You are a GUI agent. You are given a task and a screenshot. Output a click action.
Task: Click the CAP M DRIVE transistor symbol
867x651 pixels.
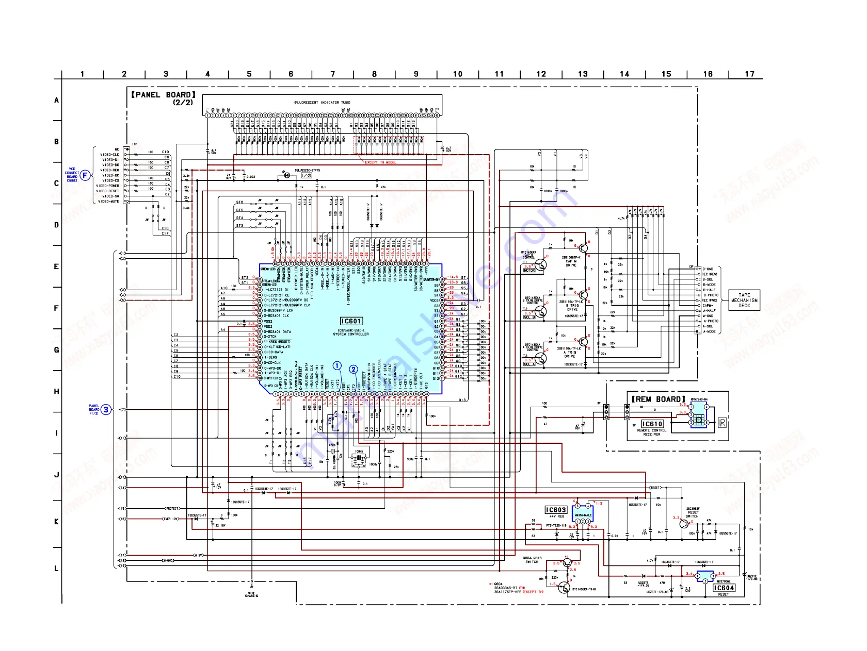(583, 248)
